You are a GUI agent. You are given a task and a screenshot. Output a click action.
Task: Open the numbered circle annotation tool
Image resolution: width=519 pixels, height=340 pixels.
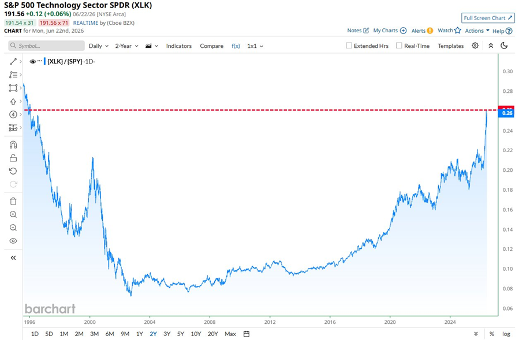click(13, 114)
